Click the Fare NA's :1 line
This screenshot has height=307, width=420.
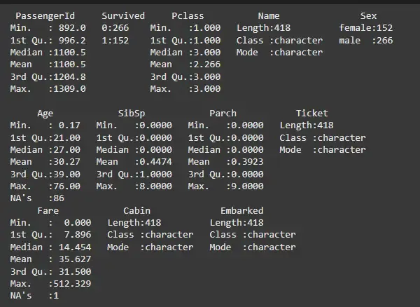[x=31, y=296]
